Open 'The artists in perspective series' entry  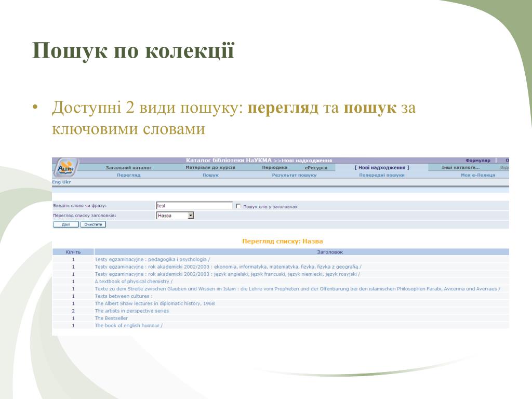click(131, 311)
